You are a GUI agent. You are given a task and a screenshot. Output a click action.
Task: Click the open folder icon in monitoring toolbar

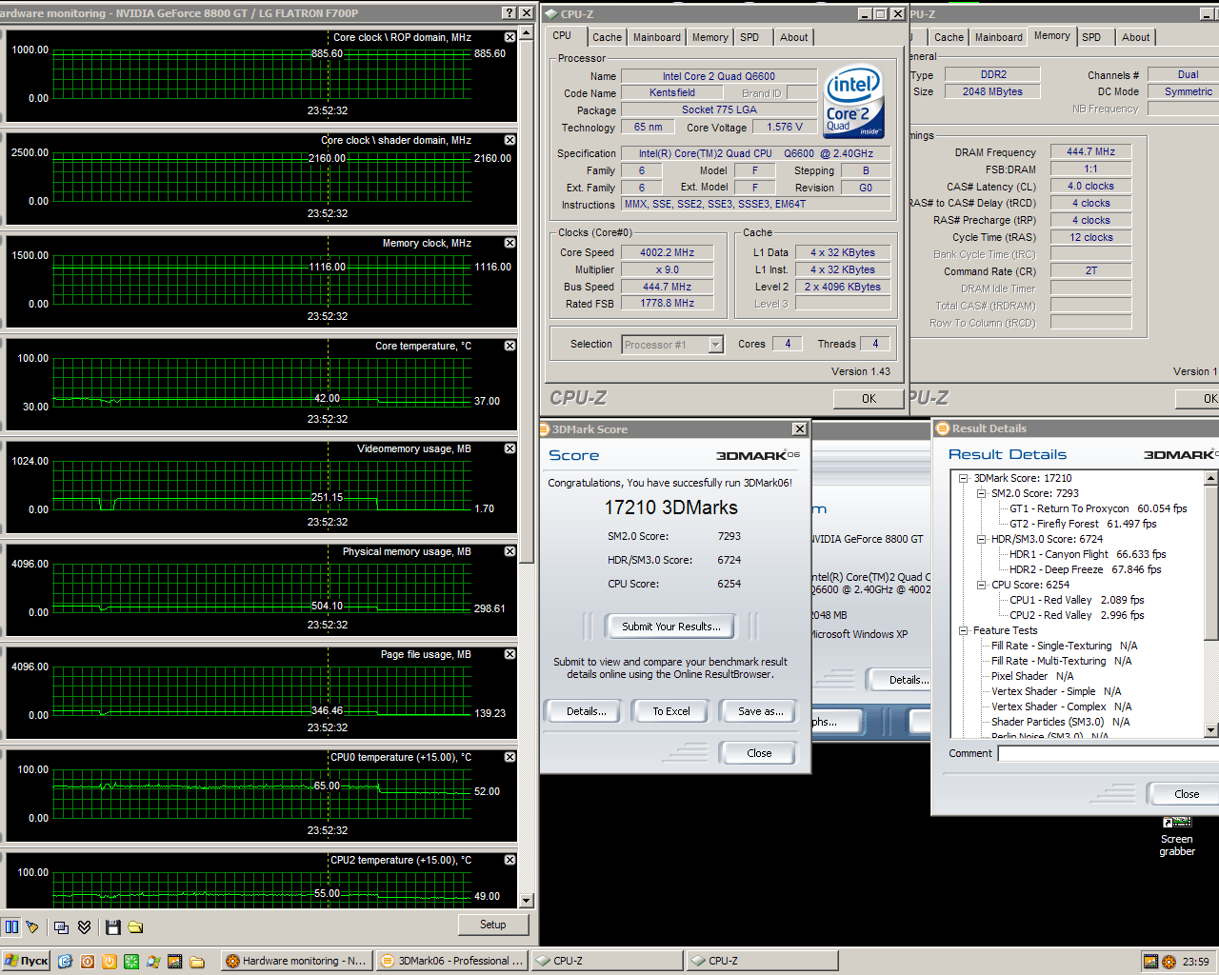[135, 926]
